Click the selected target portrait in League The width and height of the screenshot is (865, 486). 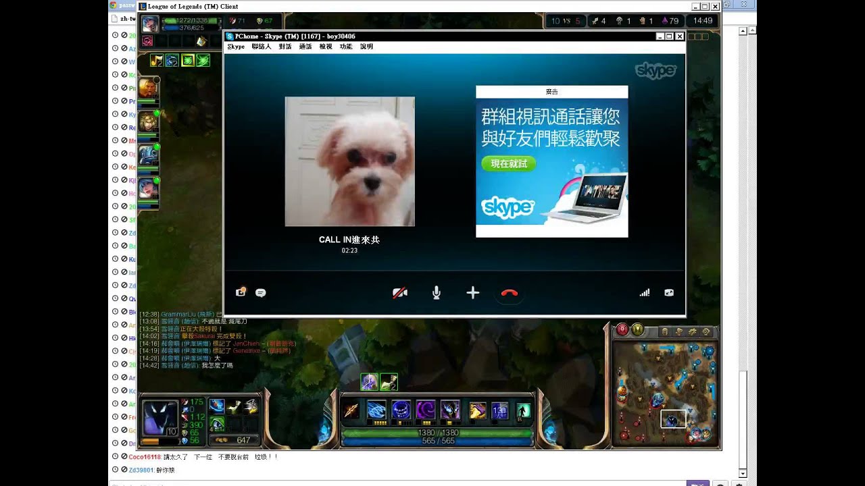[150, 24]
